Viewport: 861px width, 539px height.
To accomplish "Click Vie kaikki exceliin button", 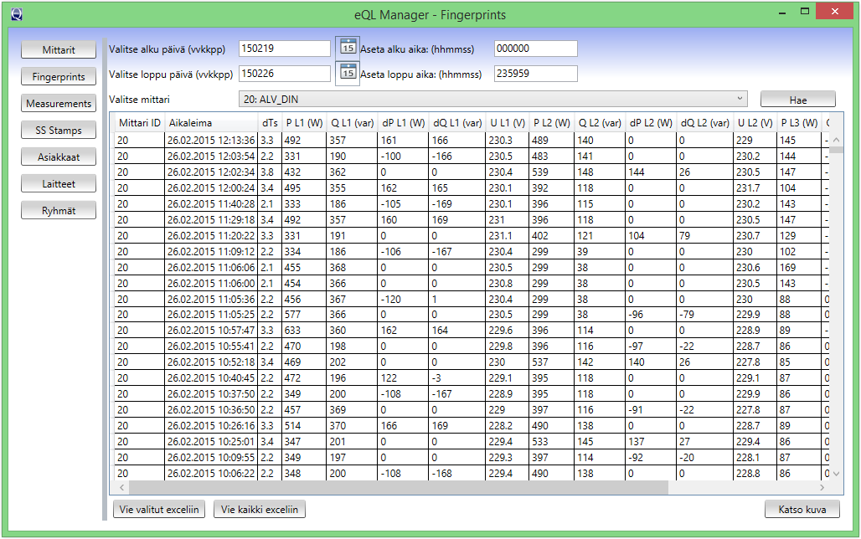I will [259, 510].
